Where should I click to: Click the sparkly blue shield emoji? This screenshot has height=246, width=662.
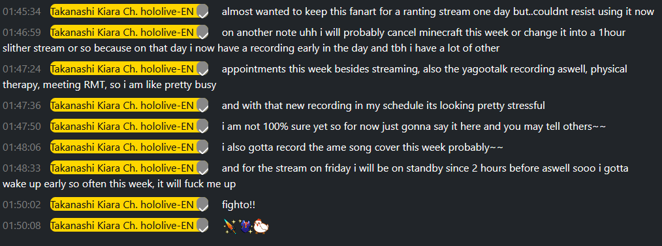point(245,226)
